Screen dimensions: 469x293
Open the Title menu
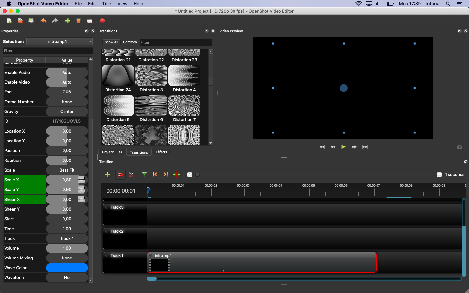pyautogui.click(x=107, y=4)
